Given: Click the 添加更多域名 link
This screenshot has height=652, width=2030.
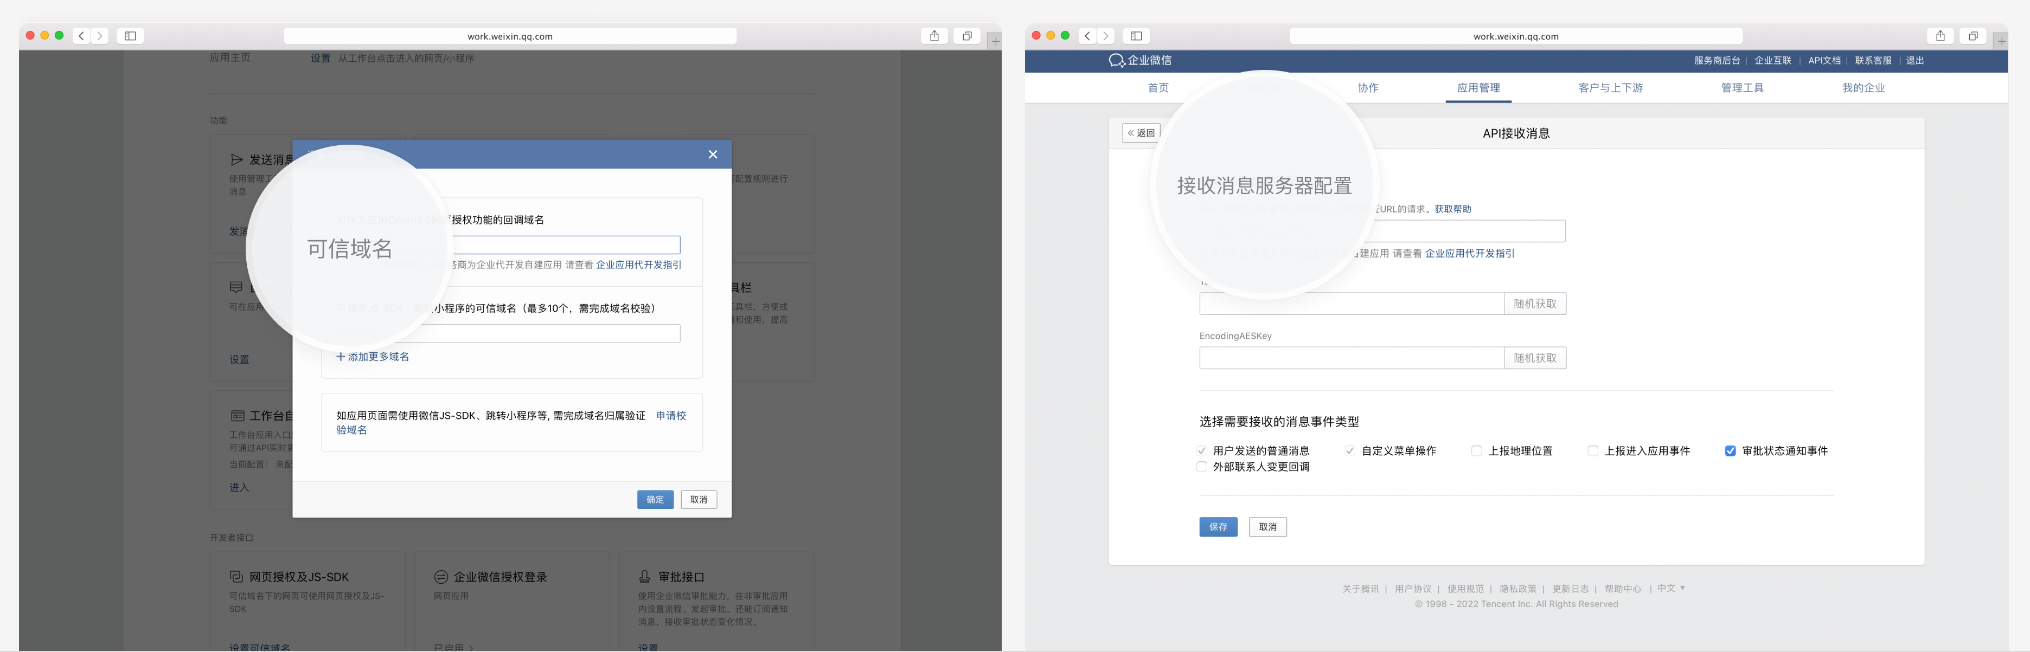Looking at the screenshot, I should click(x=378, y=357).
